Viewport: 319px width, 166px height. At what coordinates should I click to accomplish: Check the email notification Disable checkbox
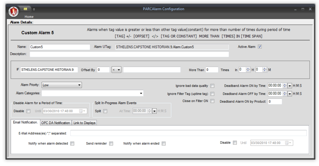pos(235,143)
